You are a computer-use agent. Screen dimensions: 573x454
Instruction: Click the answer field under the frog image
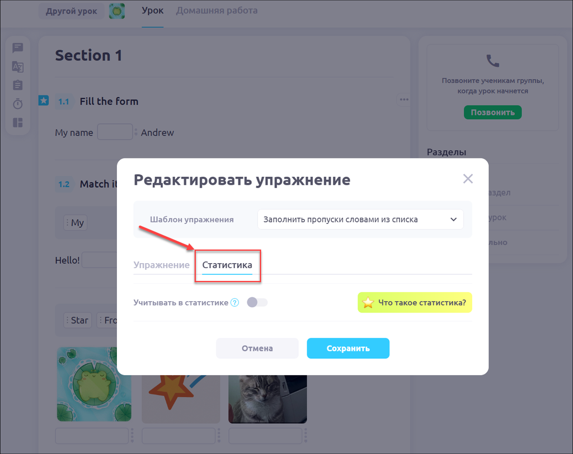point(92,436)
